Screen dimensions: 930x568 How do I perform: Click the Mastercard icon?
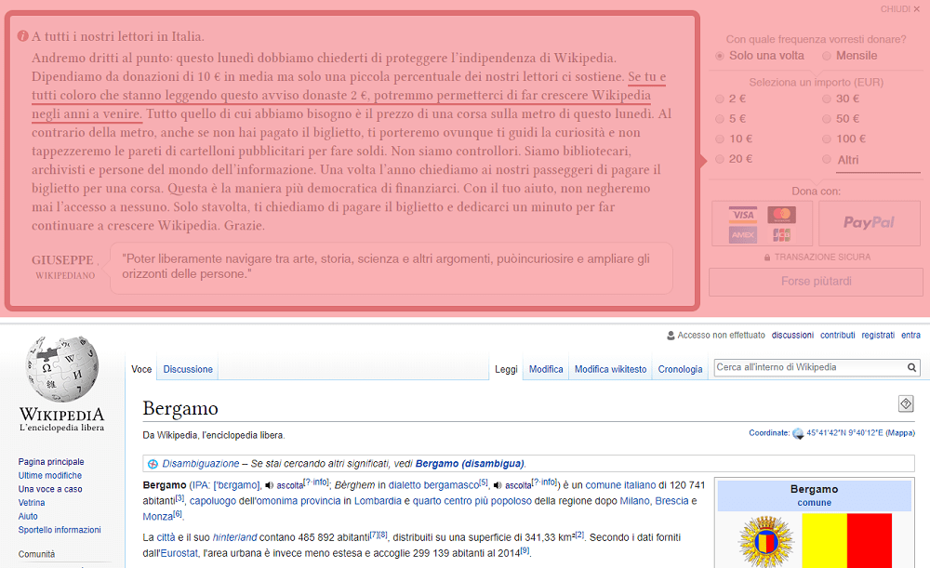pyautogui.click(x=781, y=215)
